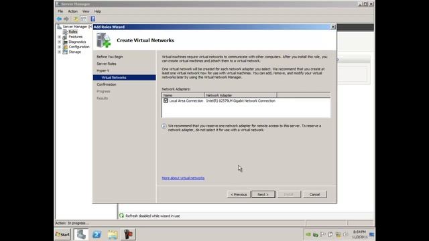Click the NVIDIA tray icon

(x=308, y=234)
